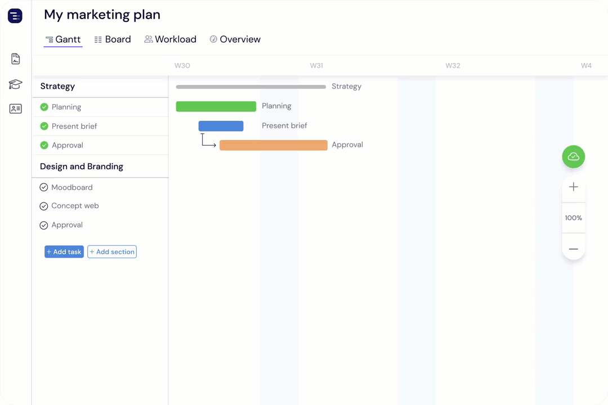Click the dependency arrow to Approval bar
This screenshot has height=405, width=608.
(208, 140)
